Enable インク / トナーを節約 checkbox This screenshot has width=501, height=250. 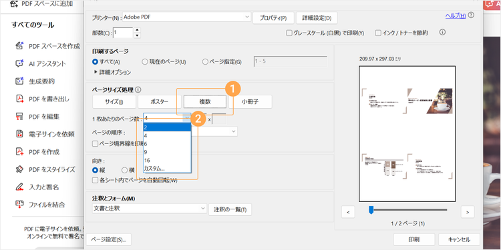point(378,33)
